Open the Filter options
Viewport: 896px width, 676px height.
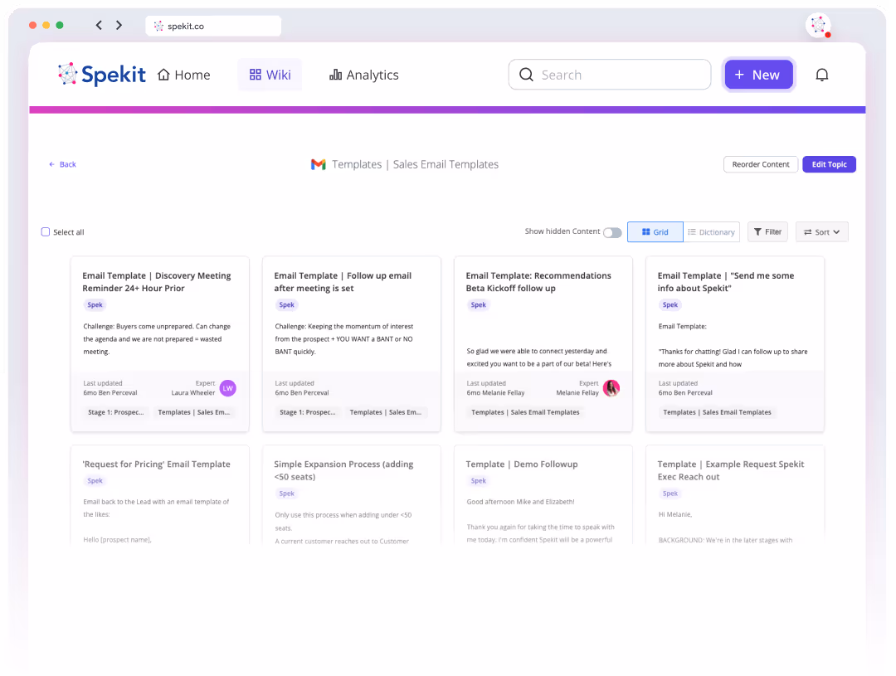point(767,232)
